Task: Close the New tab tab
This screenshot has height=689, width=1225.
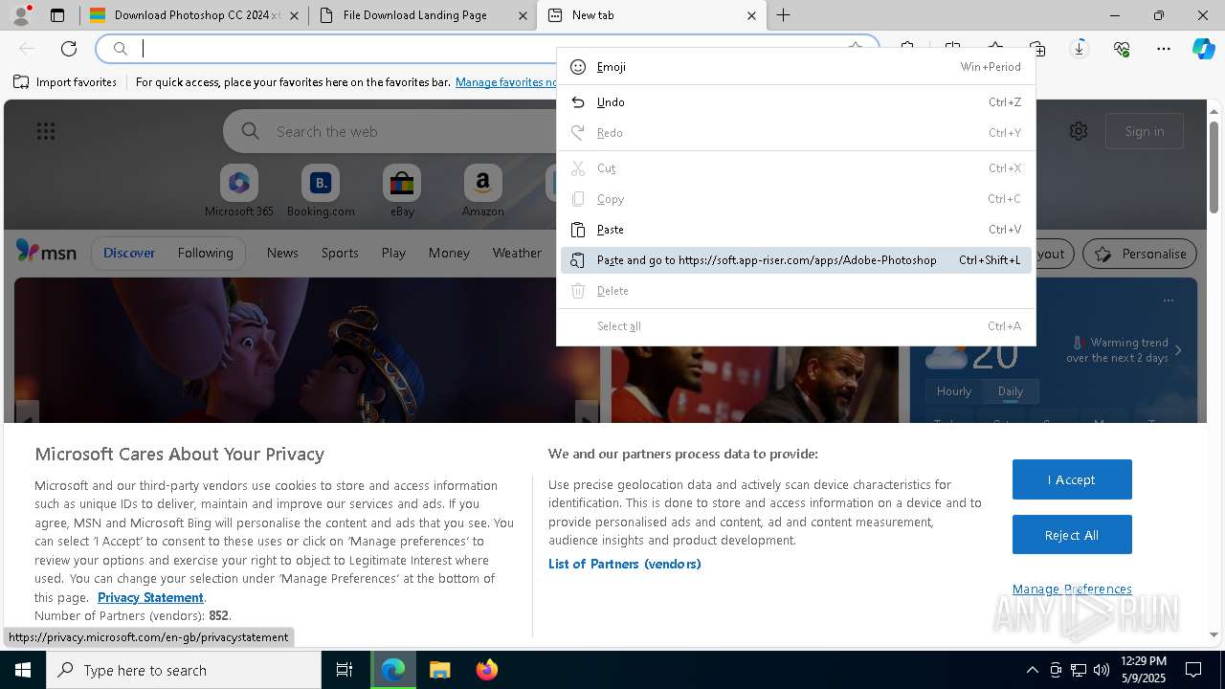Action: tap(751, 15)
